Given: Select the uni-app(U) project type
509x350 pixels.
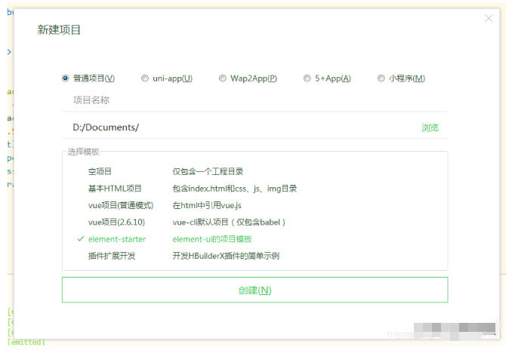Looking at the screenshot, I should tap(145, 78).
